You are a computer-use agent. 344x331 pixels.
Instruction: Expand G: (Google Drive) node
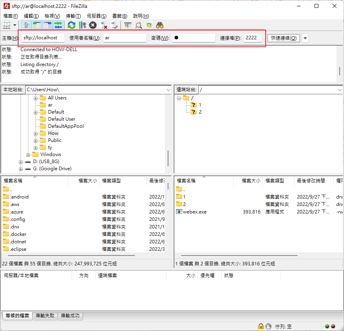pos(20,169)
